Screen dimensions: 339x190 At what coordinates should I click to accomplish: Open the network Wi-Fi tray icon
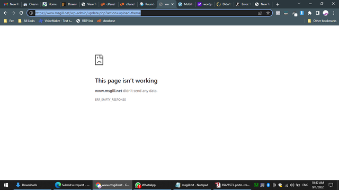(286, 185)
